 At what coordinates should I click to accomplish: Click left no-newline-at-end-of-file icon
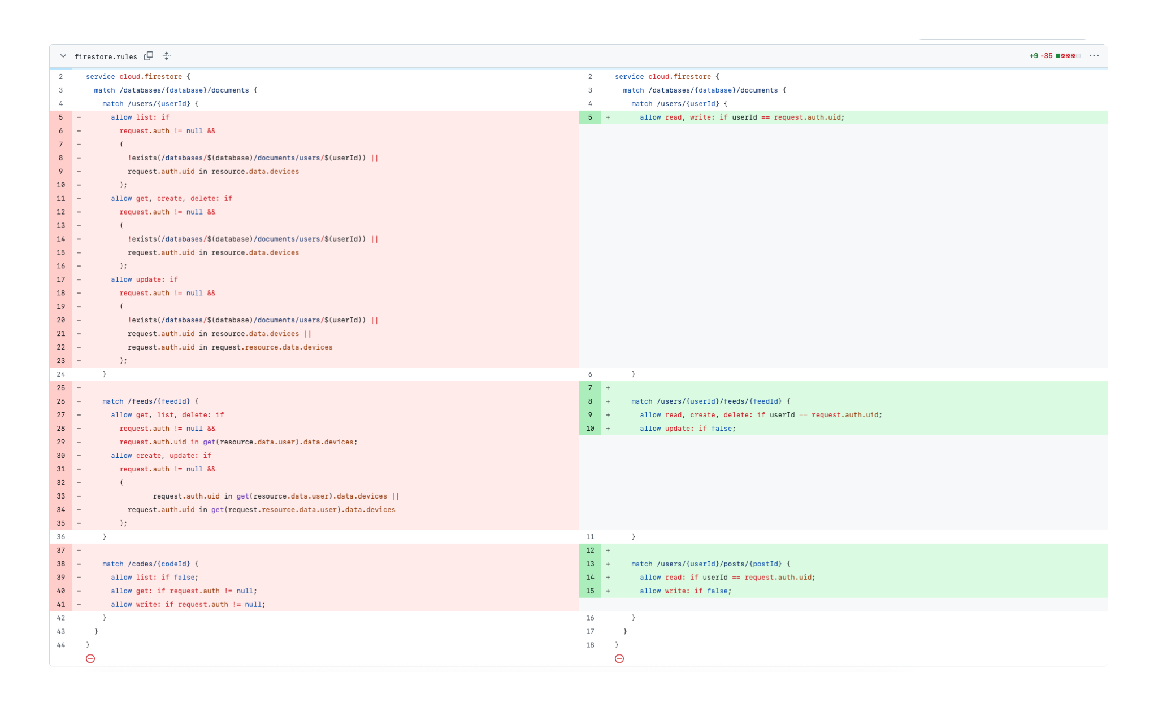[x=90, y=658]
